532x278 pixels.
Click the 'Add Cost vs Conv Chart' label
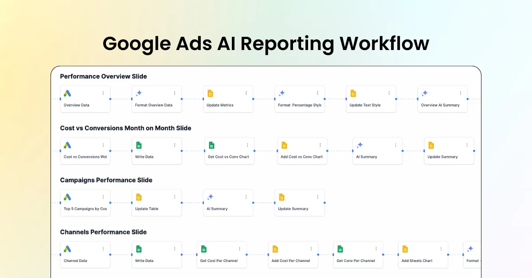tap(301, 157)
